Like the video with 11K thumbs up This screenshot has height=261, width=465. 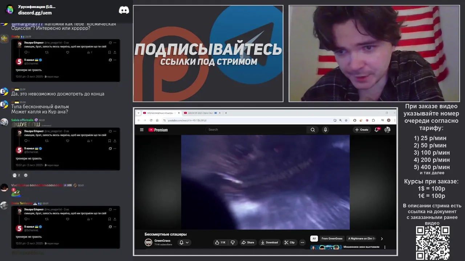[x=221, y=243]
